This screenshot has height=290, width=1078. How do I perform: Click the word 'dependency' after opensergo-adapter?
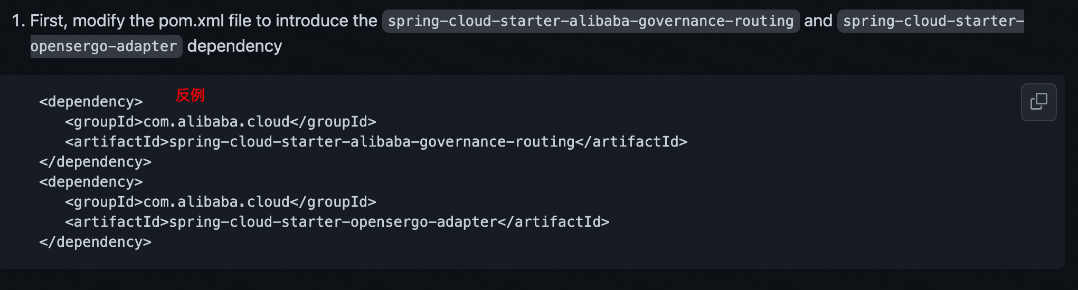coord(234,46)
